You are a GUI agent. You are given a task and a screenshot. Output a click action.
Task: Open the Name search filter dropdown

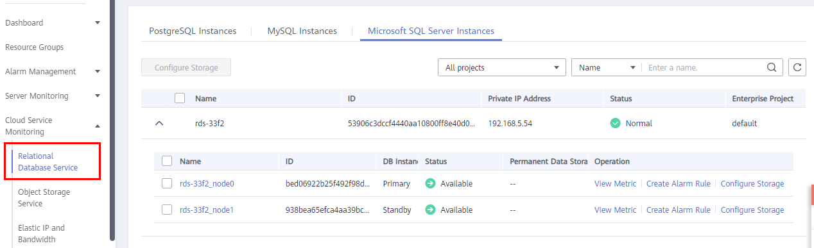pyautogui.click(x=607, y=67)
